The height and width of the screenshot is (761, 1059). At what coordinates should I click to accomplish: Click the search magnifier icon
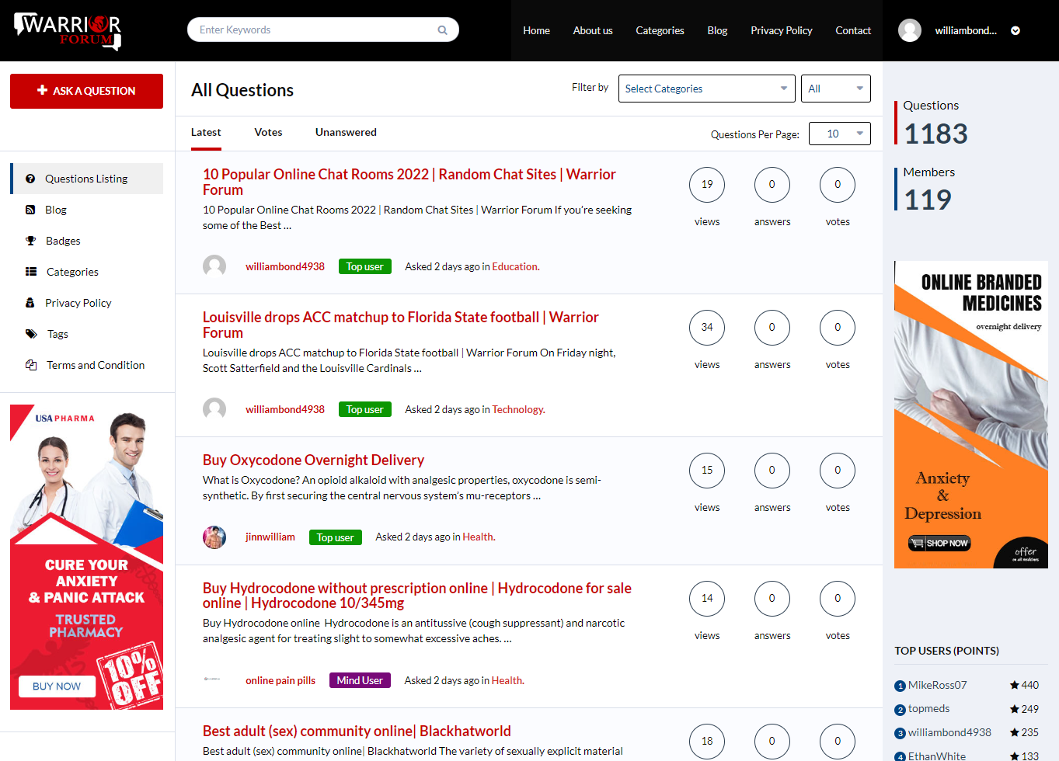442,30
